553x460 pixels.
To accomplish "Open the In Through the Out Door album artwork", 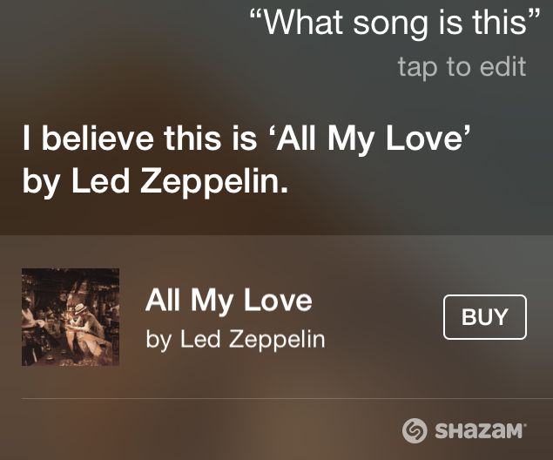I will coord(71,317).
